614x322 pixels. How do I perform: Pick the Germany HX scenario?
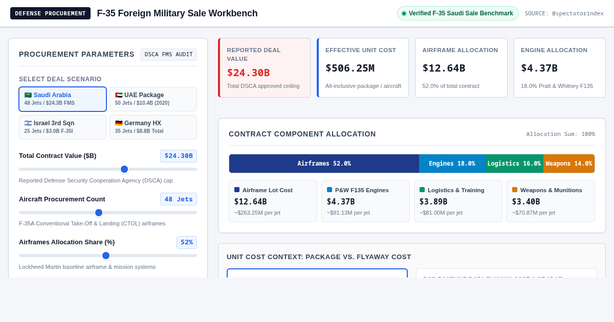pyautogui.click(x=153, y=127)
